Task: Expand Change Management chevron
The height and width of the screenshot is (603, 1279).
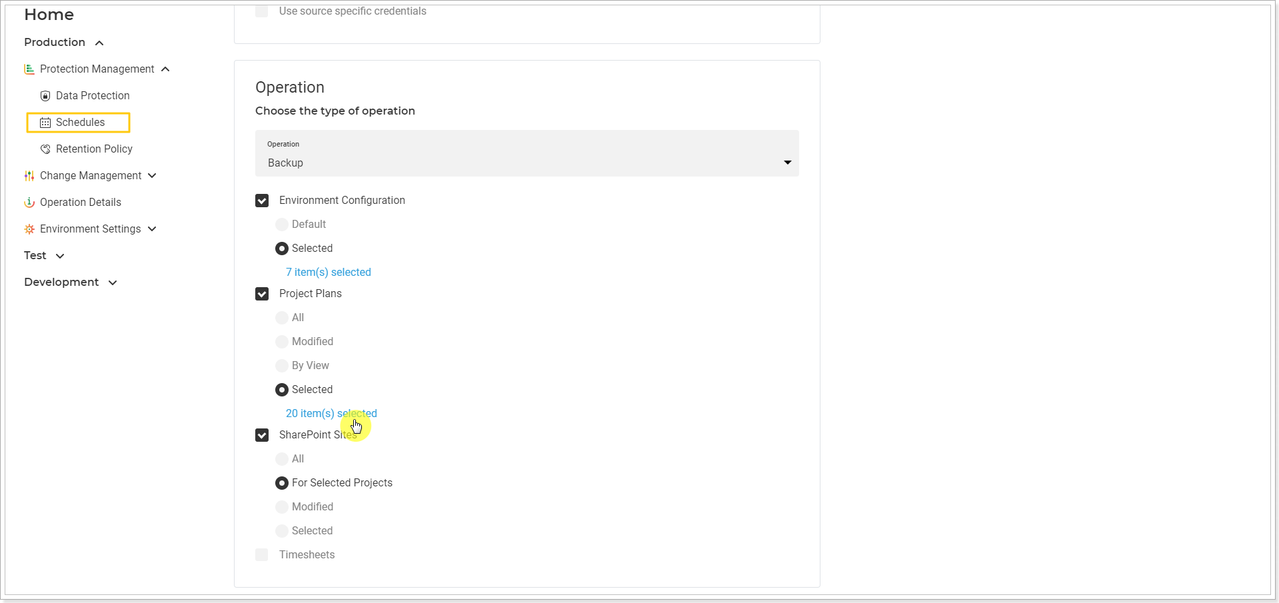Action: pyautogui.click(x=152, y=176)
